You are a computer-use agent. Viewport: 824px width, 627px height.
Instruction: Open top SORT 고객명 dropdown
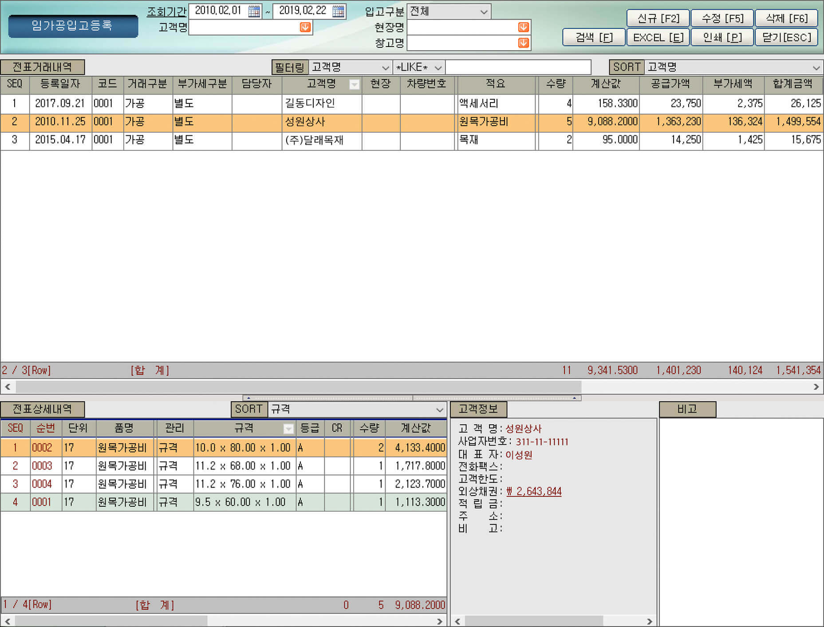[x=816, y=67]
